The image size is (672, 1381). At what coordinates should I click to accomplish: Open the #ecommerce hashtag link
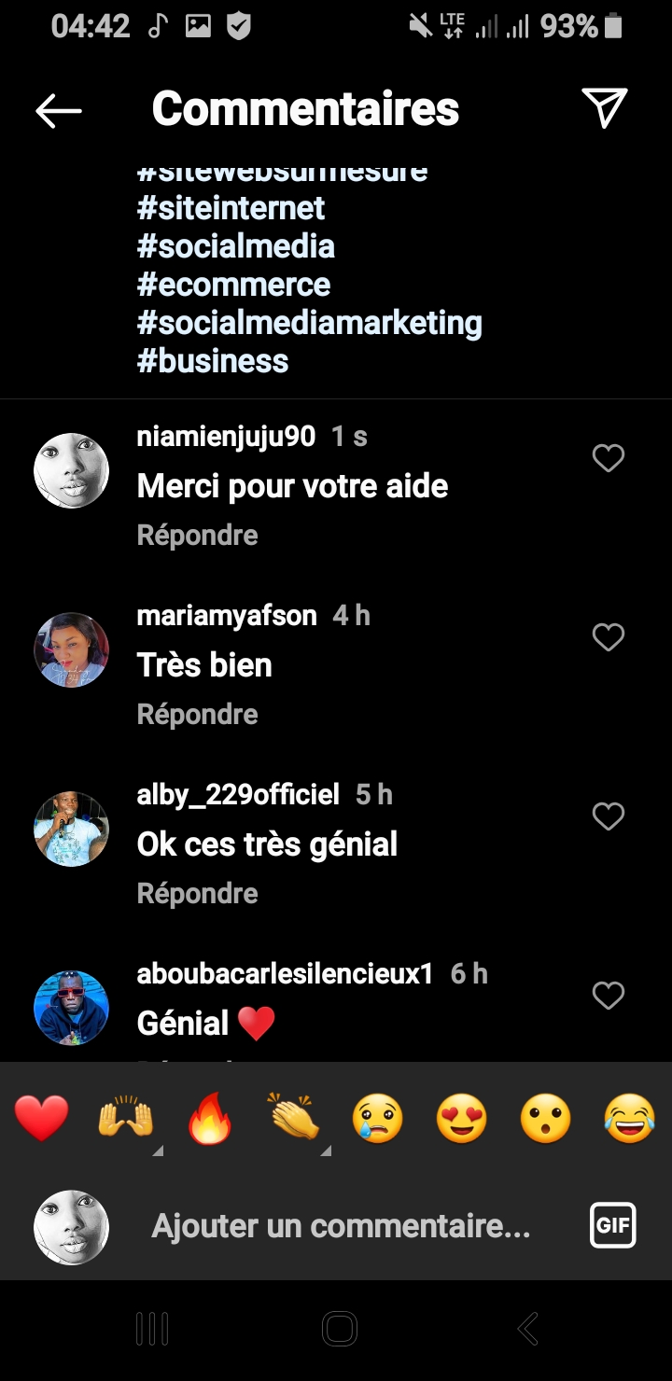pyautogui.click(x=233, y=285)
